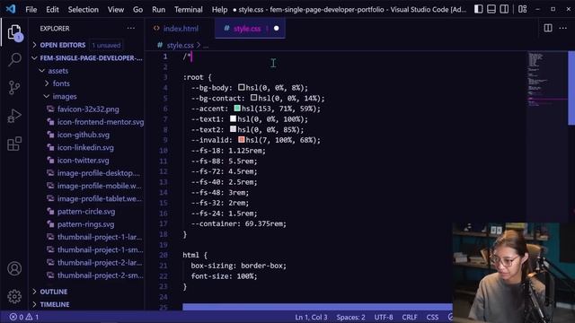
Task: Open icon-twitter.svg file
Action: coord(84,161)
